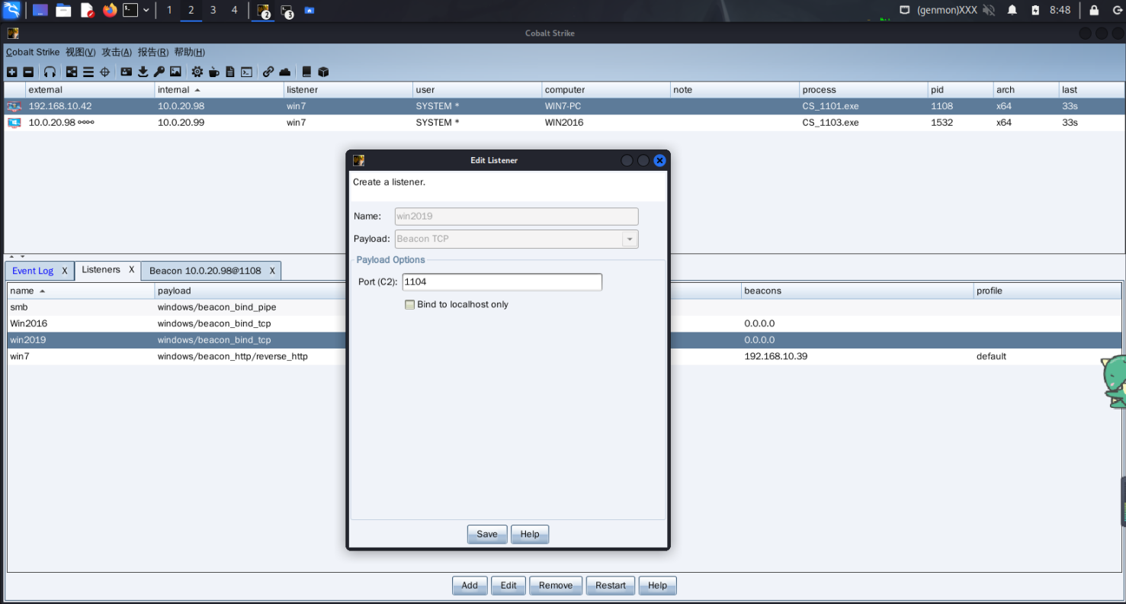Click the lock screen icon in panel
The image size is (1126, 604).
[1094, 10]
